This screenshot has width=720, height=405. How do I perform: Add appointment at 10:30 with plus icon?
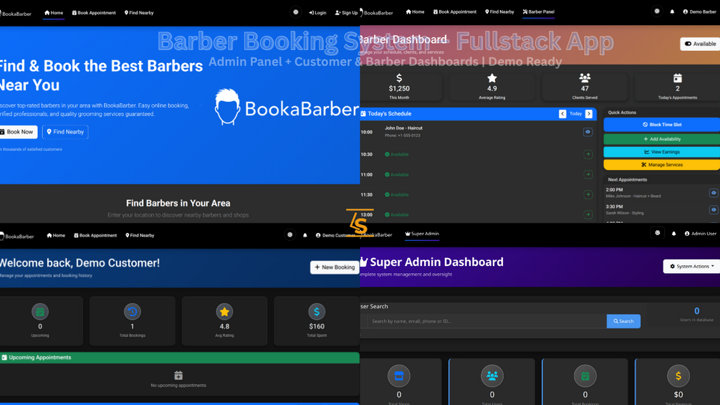pyautogui.click(x=587, y=154)
